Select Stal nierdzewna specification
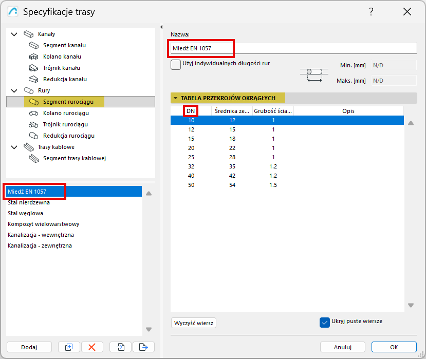 tap(74, 202)
